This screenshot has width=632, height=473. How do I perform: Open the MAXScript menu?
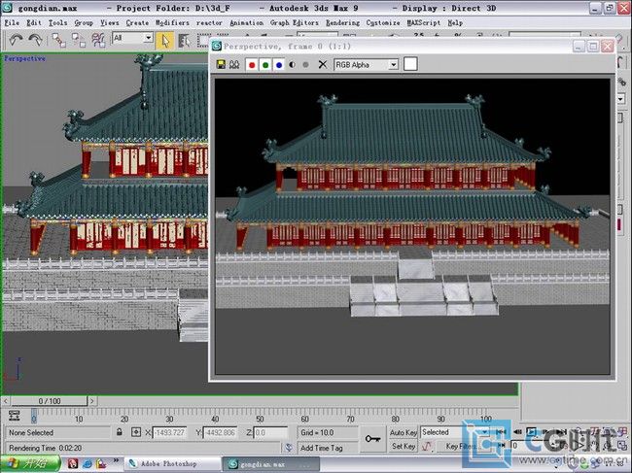tap(424, 23)
